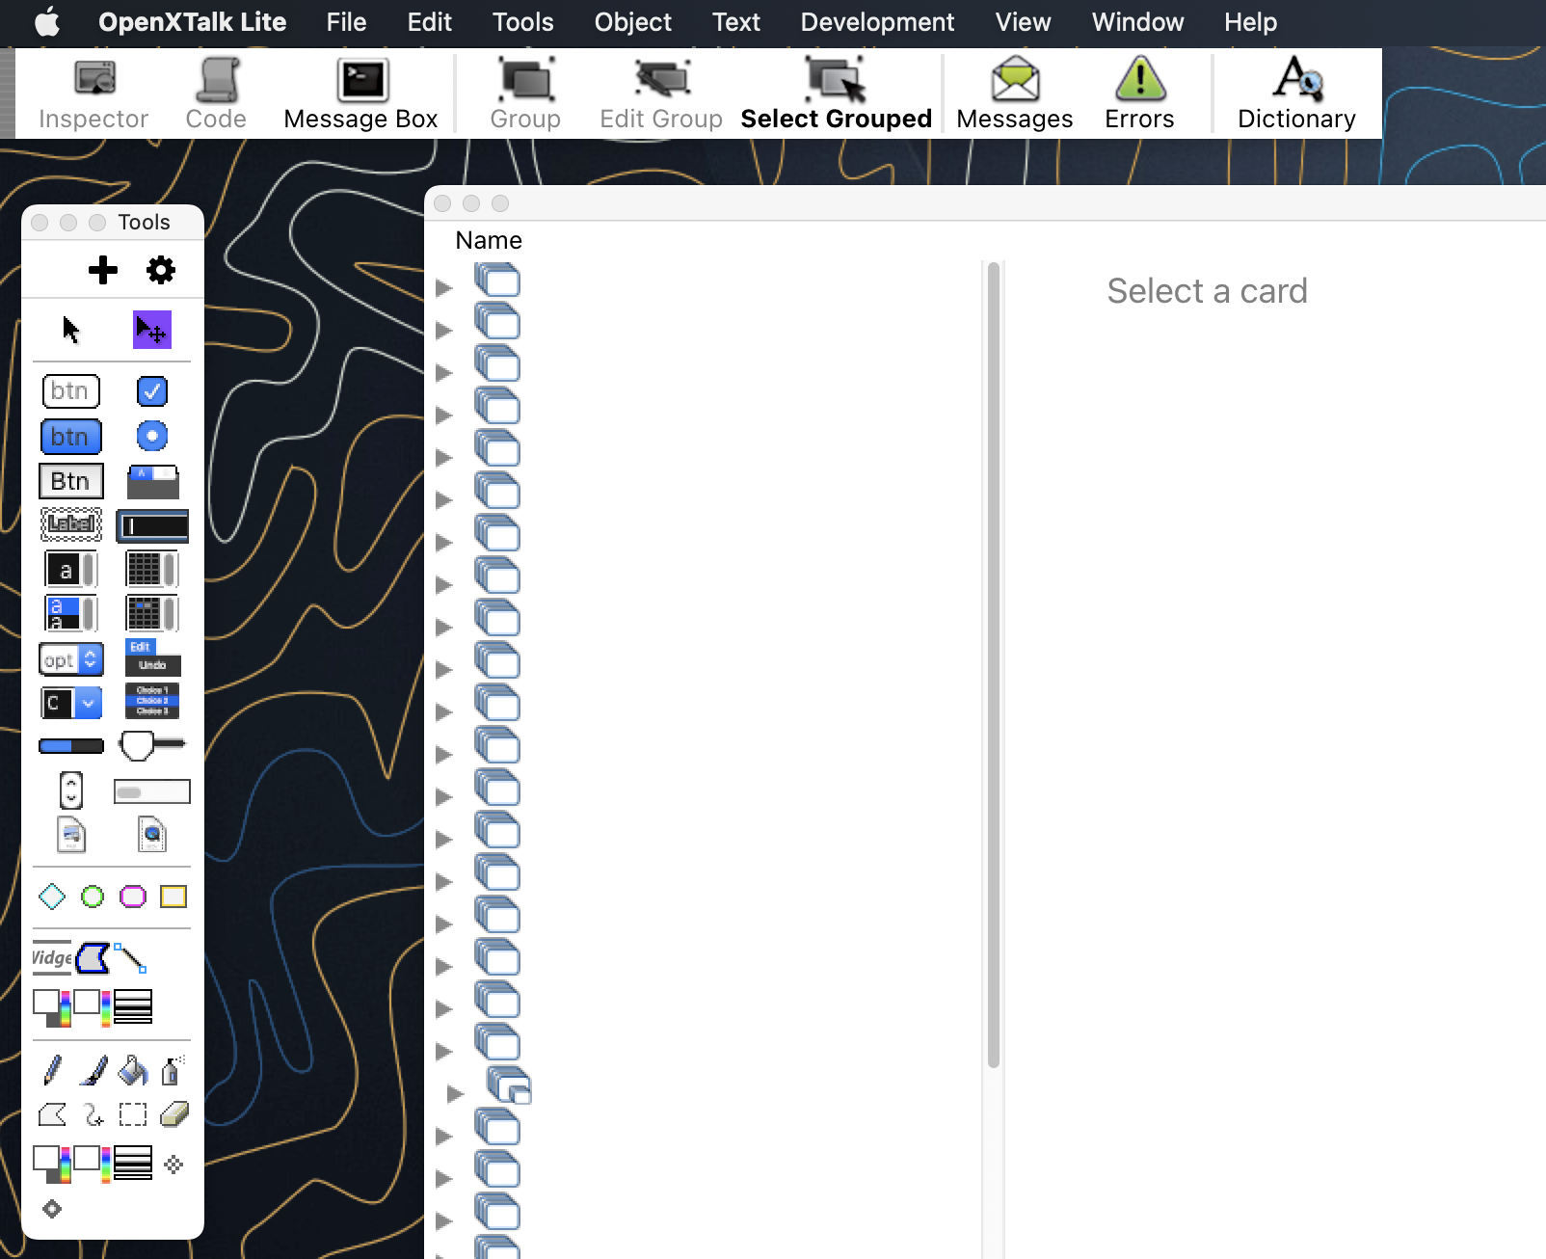The height and width of the screenshot is (1259, 1546).
Task: Click the Edit Group toolbar button
Action: point(661,94)
